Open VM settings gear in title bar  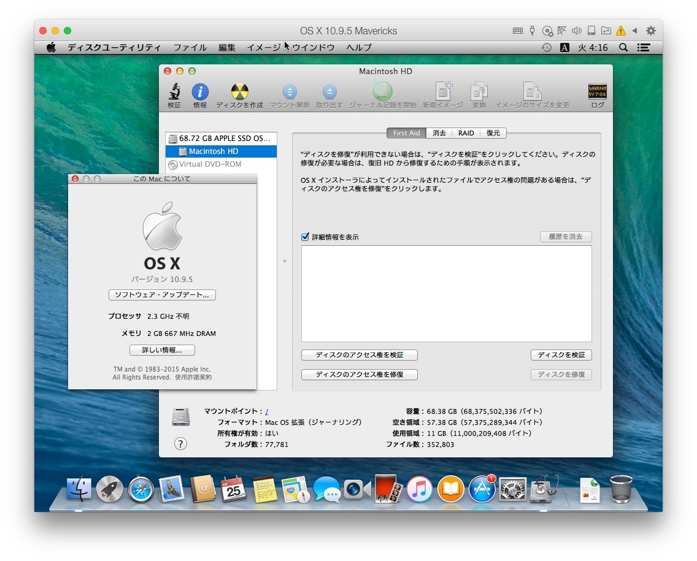pyautogui.click(x=651, y=31)
